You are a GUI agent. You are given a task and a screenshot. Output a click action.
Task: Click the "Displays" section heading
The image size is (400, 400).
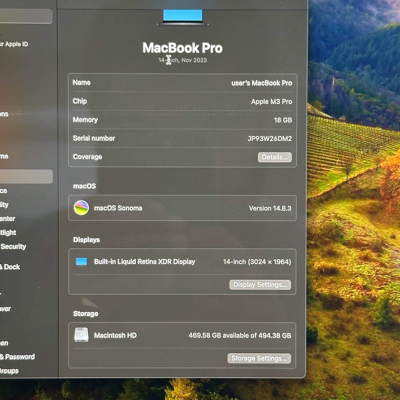[x=87, y=240]
